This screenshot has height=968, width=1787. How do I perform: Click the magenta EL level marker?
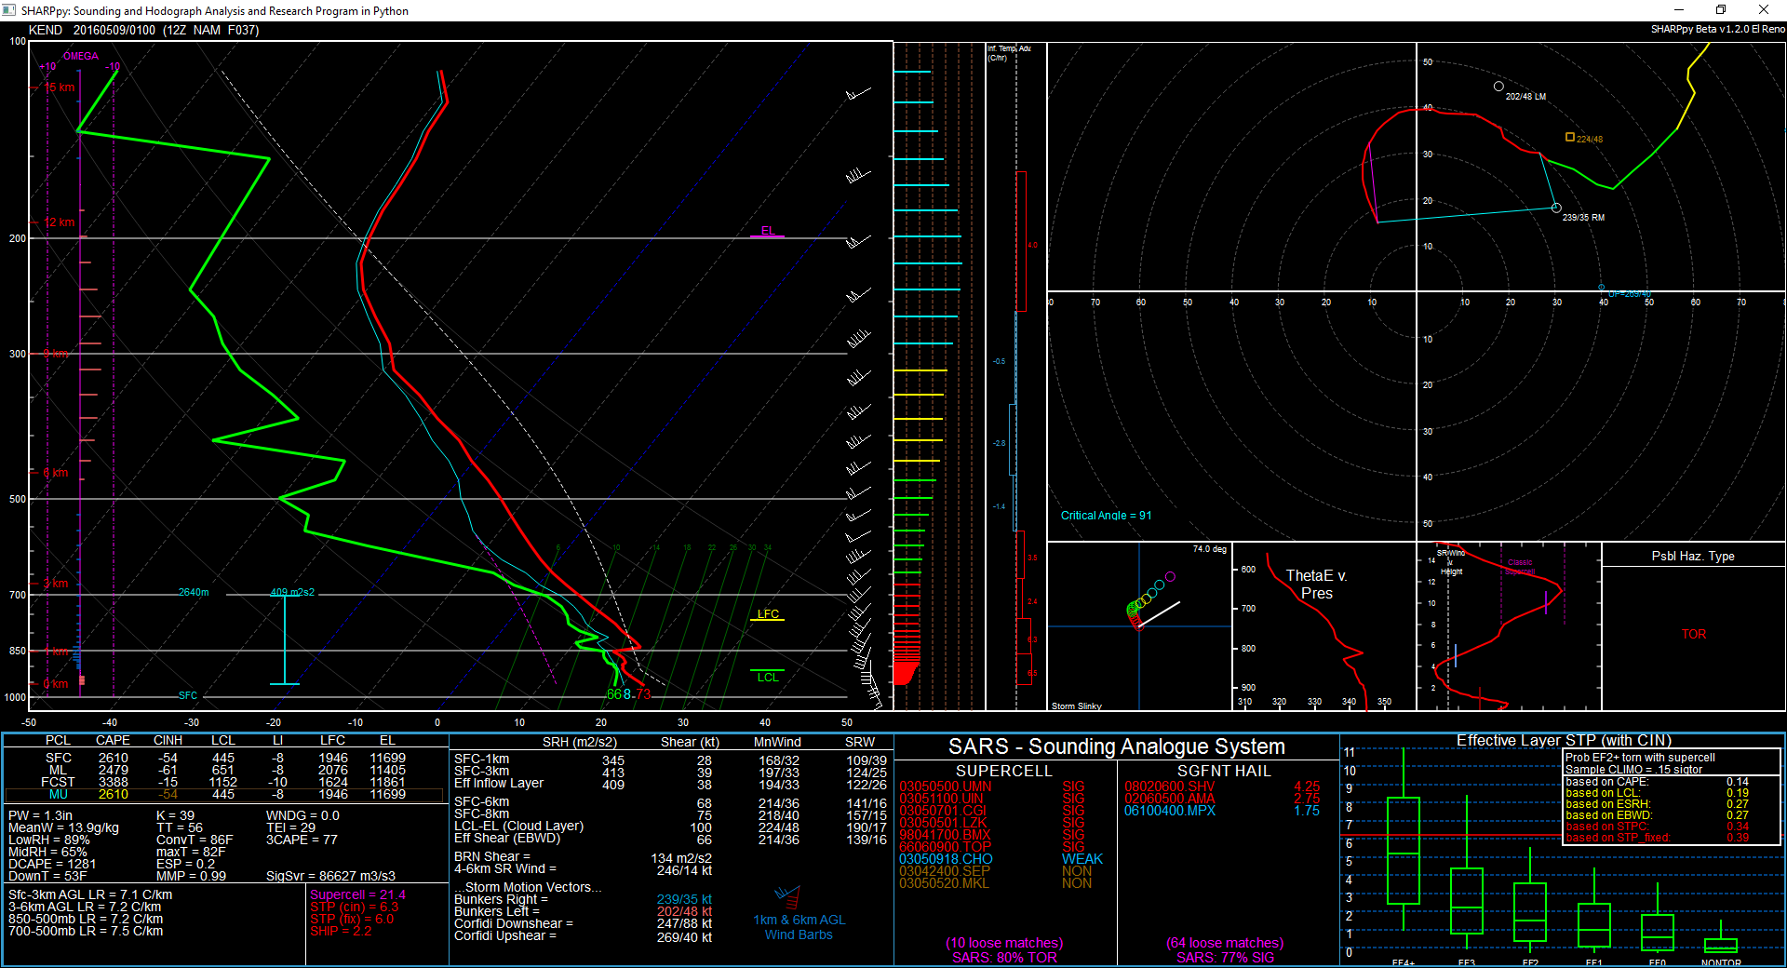click(x=767, y=236)
